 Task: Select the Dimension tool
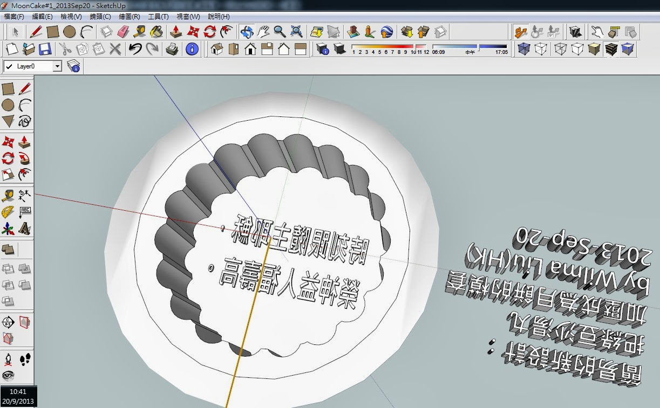(x=24, y=195)
